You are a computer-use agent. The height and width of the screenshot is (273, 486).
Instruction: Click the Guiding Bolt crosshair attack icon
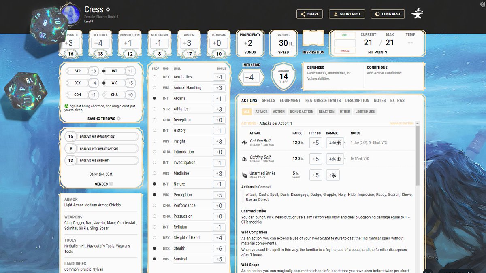coord(244,142)
